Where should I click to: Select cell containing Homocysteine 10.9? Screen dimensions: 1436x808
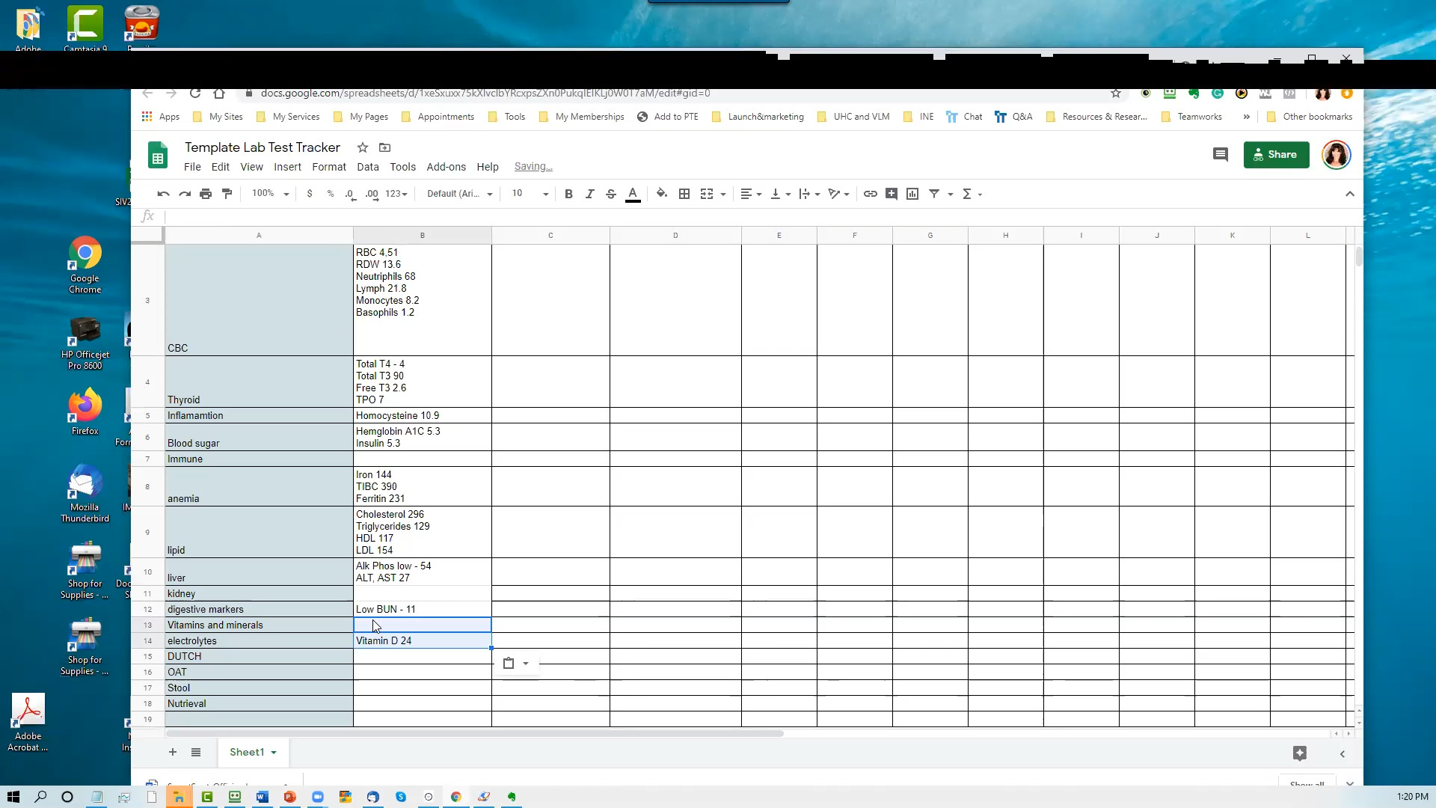pos(422,415)
